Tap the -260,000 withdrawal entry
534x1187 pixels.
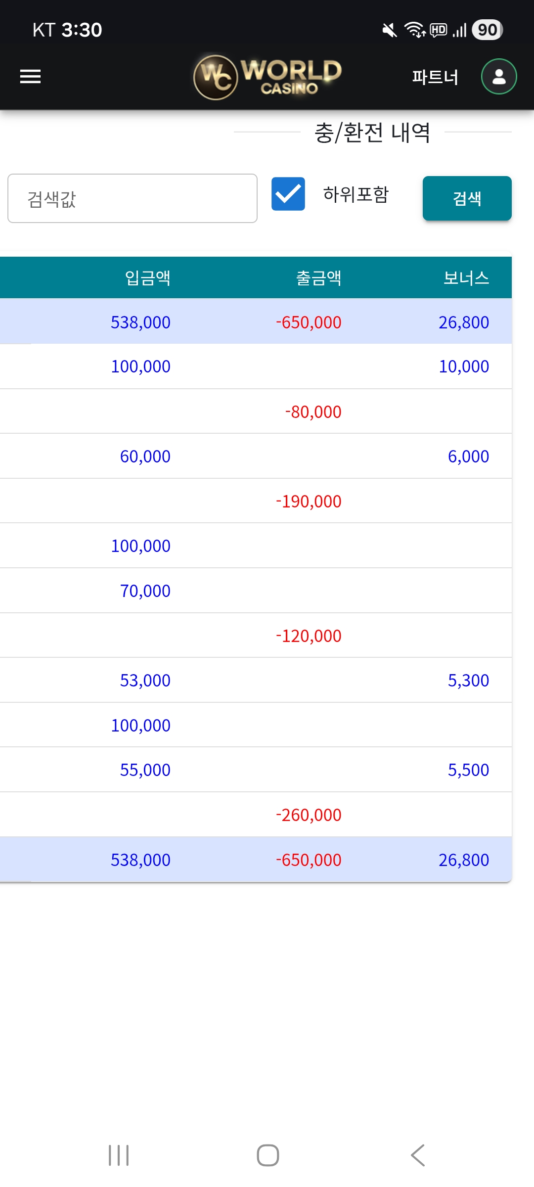pyautogui.click(x=309, y=815)
